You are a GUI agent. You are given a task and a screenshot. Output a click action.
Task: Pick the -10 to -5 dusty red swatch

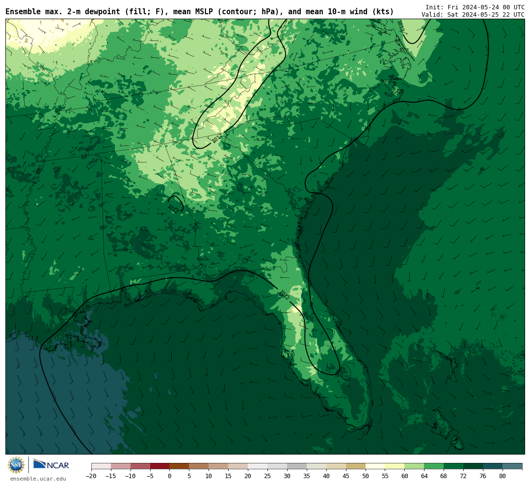point(140,466)
